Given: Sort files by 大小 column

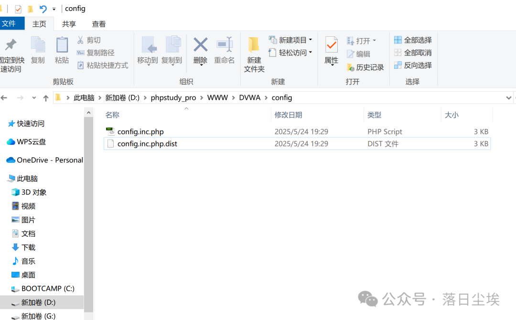Looking at the screenshot, I should (451, 115).
